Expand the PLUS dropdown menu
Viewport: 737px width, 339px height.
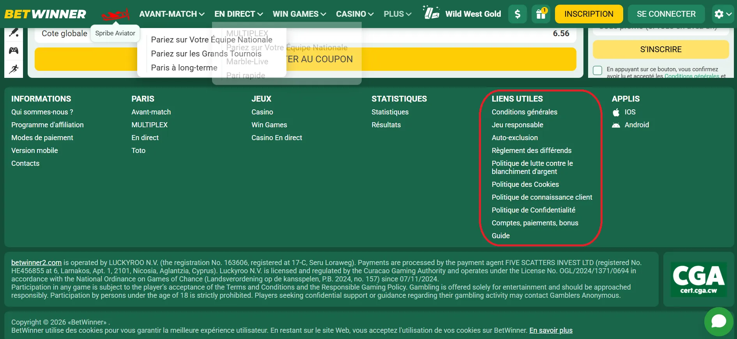(x=398, y=14)
